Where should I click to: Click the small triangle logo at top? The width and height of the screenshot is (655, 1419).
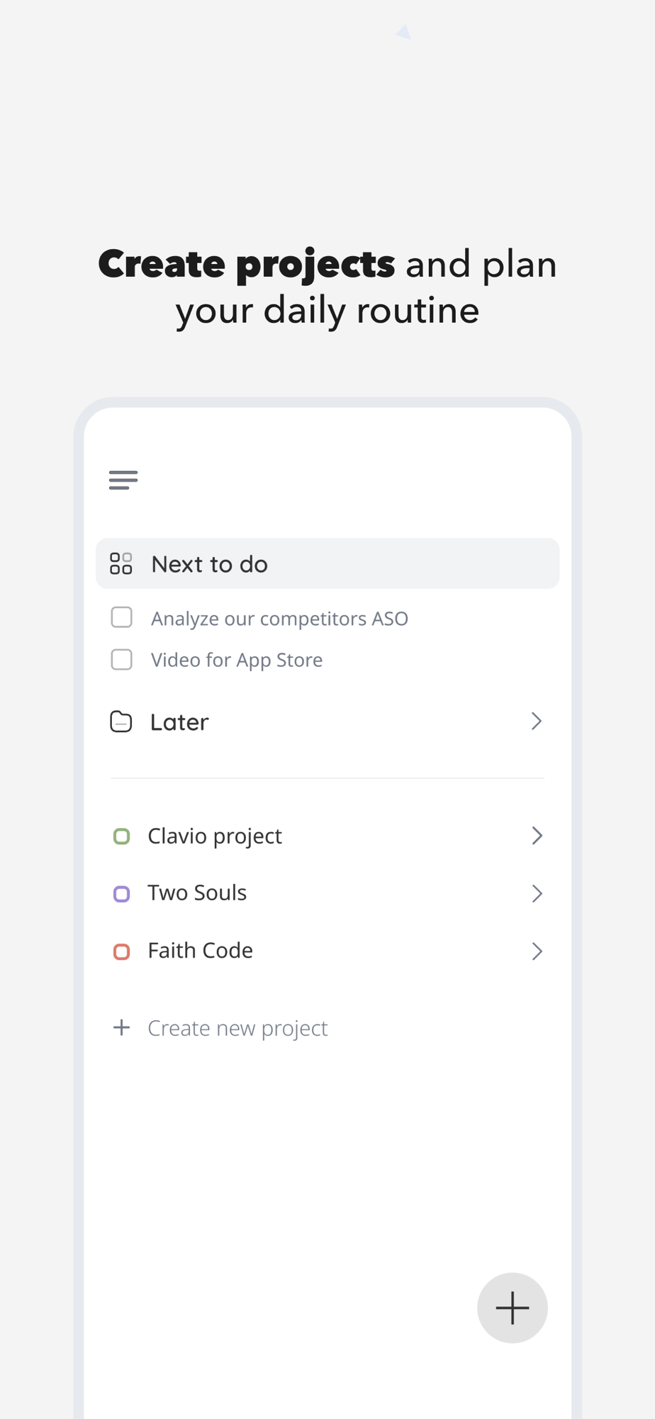click(404, 32)
